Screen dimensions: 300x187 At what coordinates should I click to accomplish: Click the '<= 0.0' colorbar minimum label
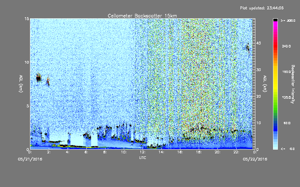click(288, 149)
